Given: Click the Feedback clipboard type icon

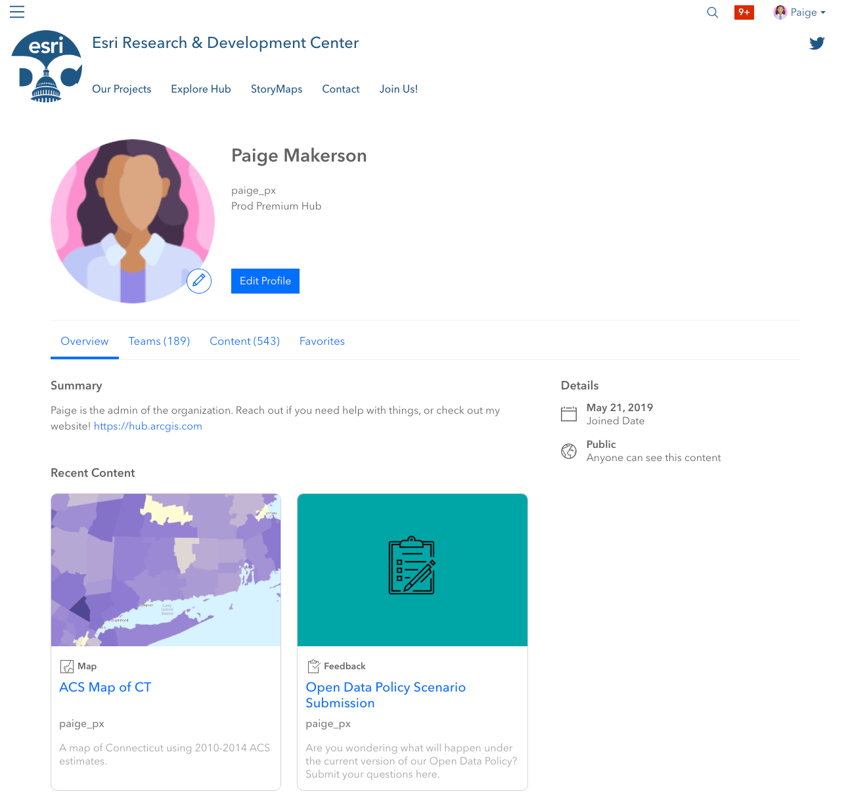Looking at the screenshot, I should (x=313, y=666).
